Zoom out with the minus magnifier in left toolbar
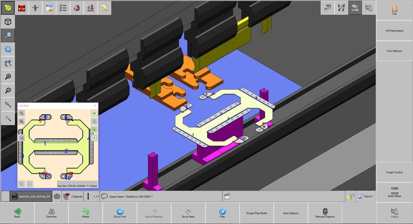This screenshot has width=413, height=224. click(8, 91)
